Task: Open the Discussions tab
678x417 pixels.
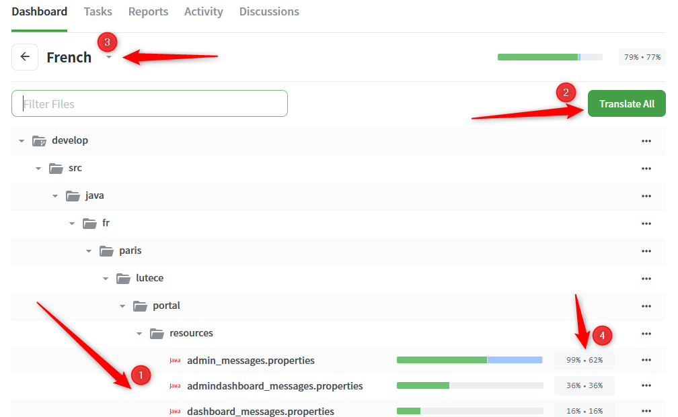Action: point(269,11)
